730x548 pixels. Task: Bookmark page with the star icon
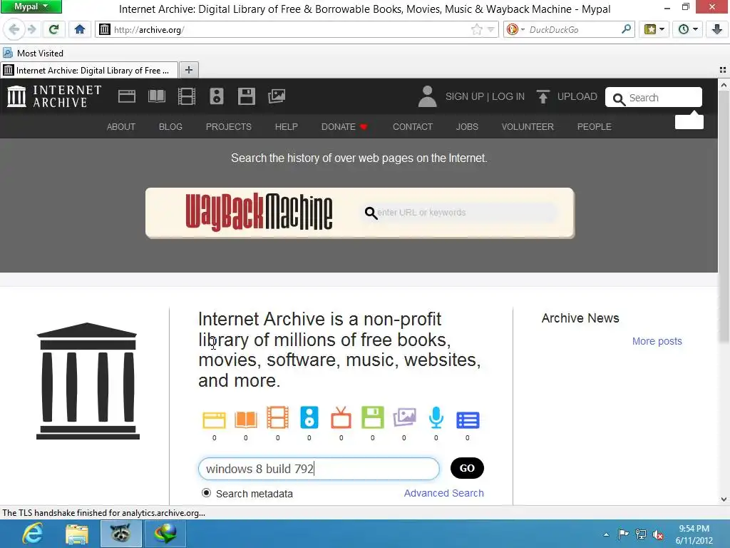point(477,30)
